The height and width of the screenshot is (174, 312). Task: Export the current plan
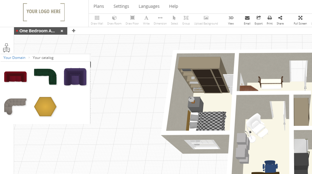click(x=258, y=20)
